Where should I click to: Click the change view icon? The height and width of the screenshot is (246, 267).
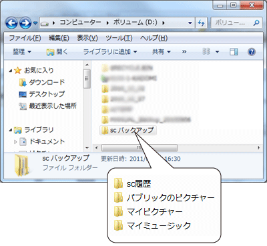[x=206, y=52]
